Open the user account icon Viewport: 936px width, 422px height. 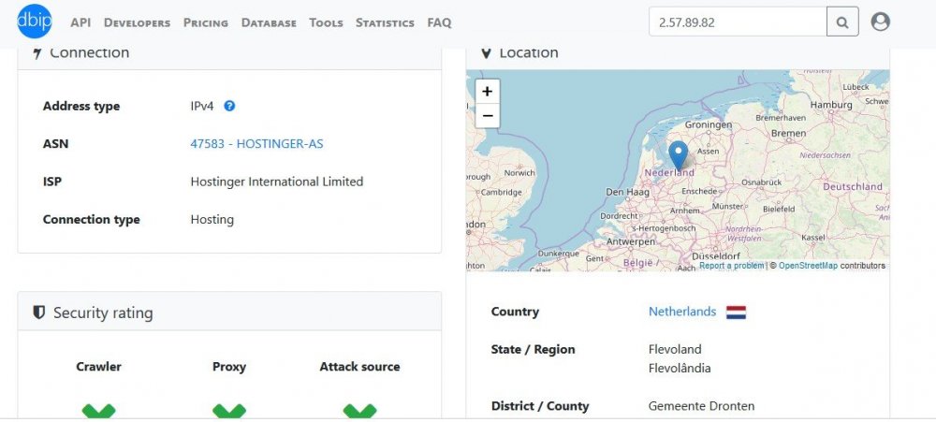881,22
